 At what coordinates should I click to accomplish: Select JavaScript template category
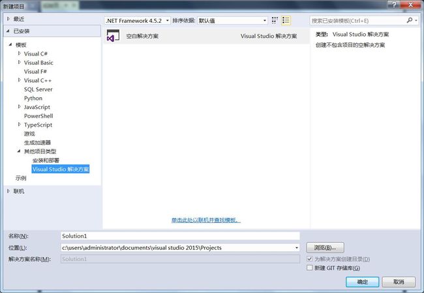click(37, 107)
